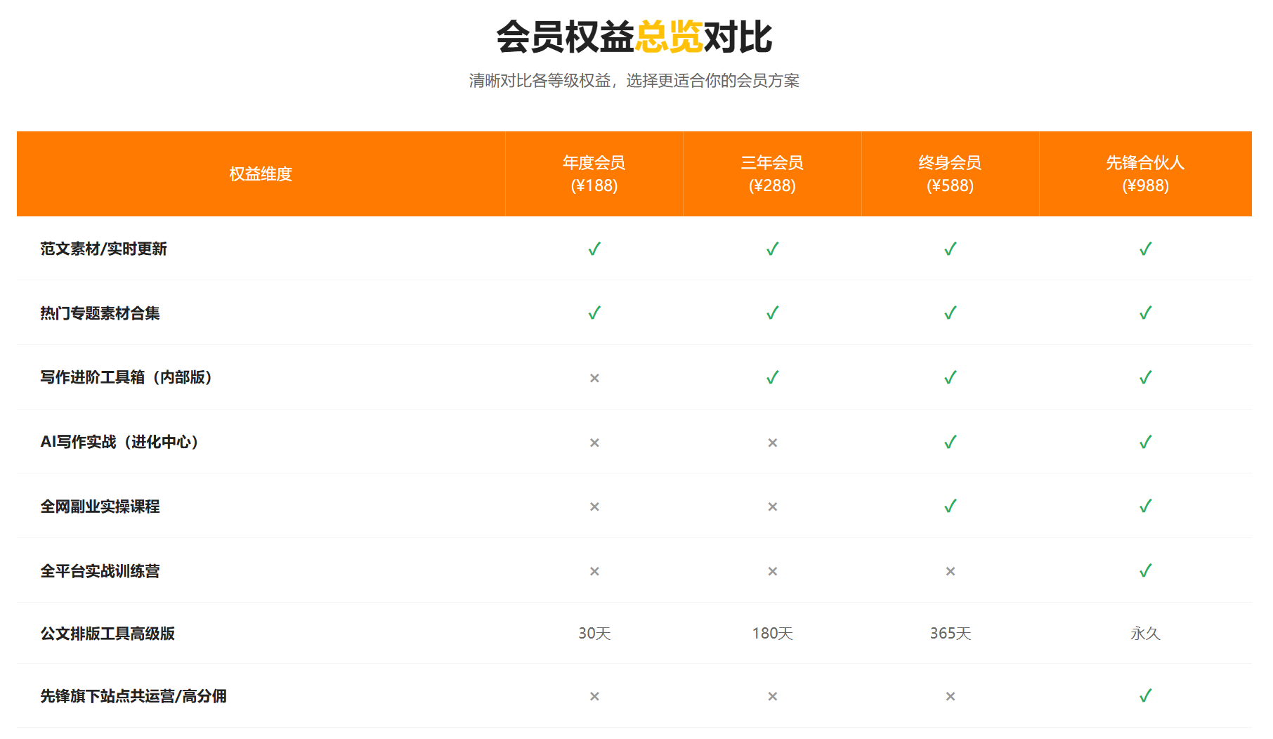The width and height of the screenshot is (1273, 739).
Task: Switch to the 年度会员 column header
Action: [594, 174]
